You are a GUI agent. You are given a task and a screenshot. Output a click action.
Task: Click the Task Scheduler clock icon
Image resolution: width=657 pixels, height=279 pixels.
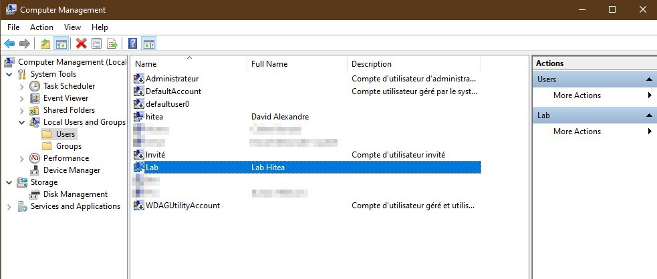35,86
